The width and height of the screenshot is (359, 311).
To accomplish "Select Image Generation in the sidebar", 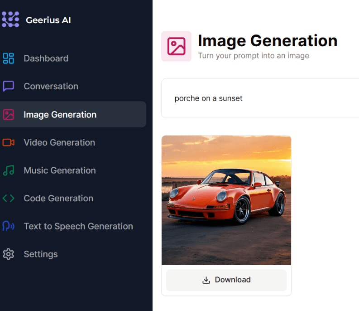I will coord(60,114).
